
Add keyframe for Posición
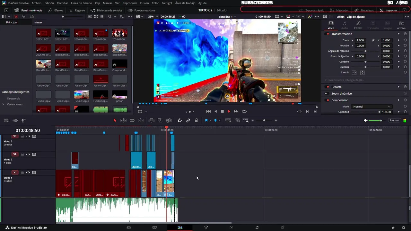[x=399, y=46]
